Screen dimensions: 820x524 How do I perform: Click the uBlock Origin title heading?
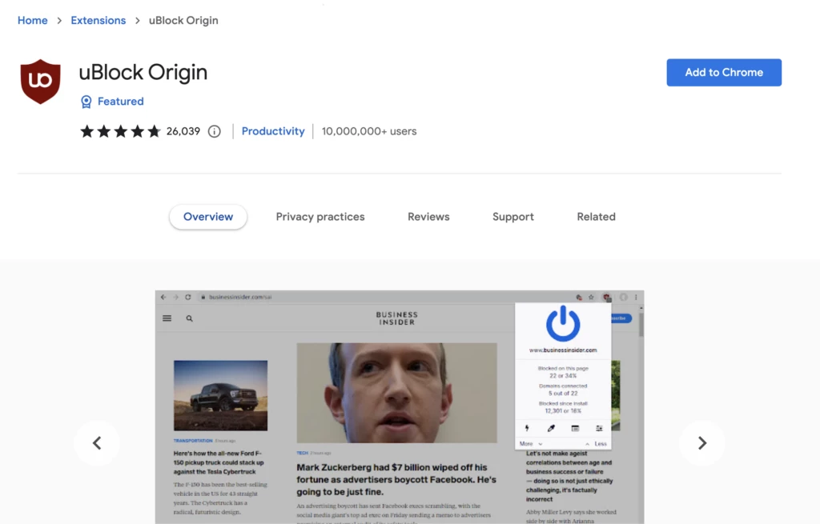[x=143, y=72]
